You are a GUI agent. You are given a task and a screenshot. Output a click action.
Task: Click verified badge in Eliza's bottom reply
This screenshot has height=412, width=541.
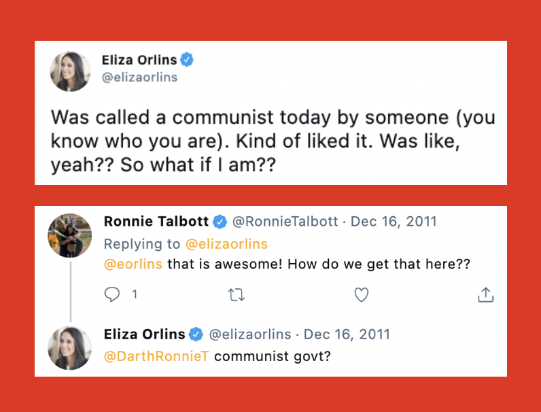click(x=196, y=334)
